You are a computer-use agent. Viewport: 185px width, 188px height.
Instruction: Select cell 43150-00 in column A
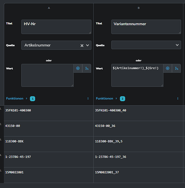(49, 129)
